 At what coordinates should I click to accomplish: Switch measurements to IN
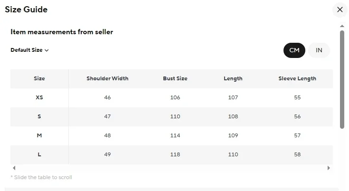pyautogui.click(x=319, y=50)
